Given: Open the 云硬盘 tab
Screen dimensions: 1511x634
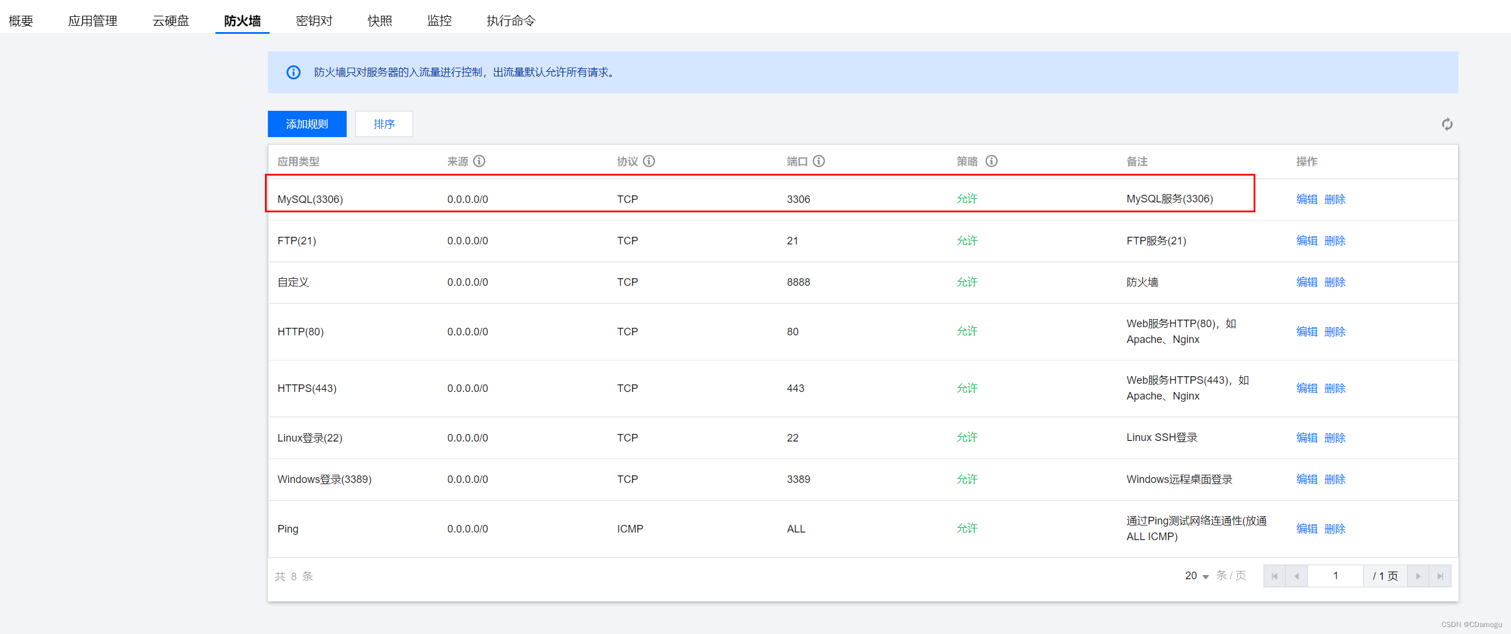Looking at the screenshot, I should (170, 20).
